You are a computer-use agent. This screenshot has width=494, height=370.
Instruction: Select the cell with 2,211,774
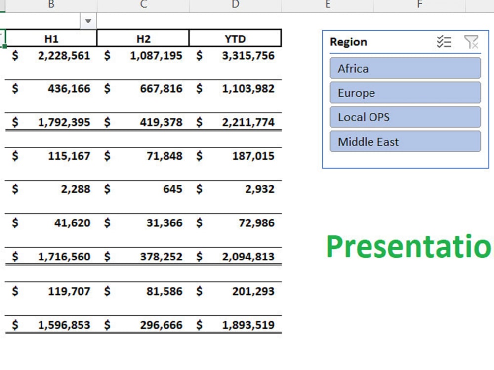point(235,122)
